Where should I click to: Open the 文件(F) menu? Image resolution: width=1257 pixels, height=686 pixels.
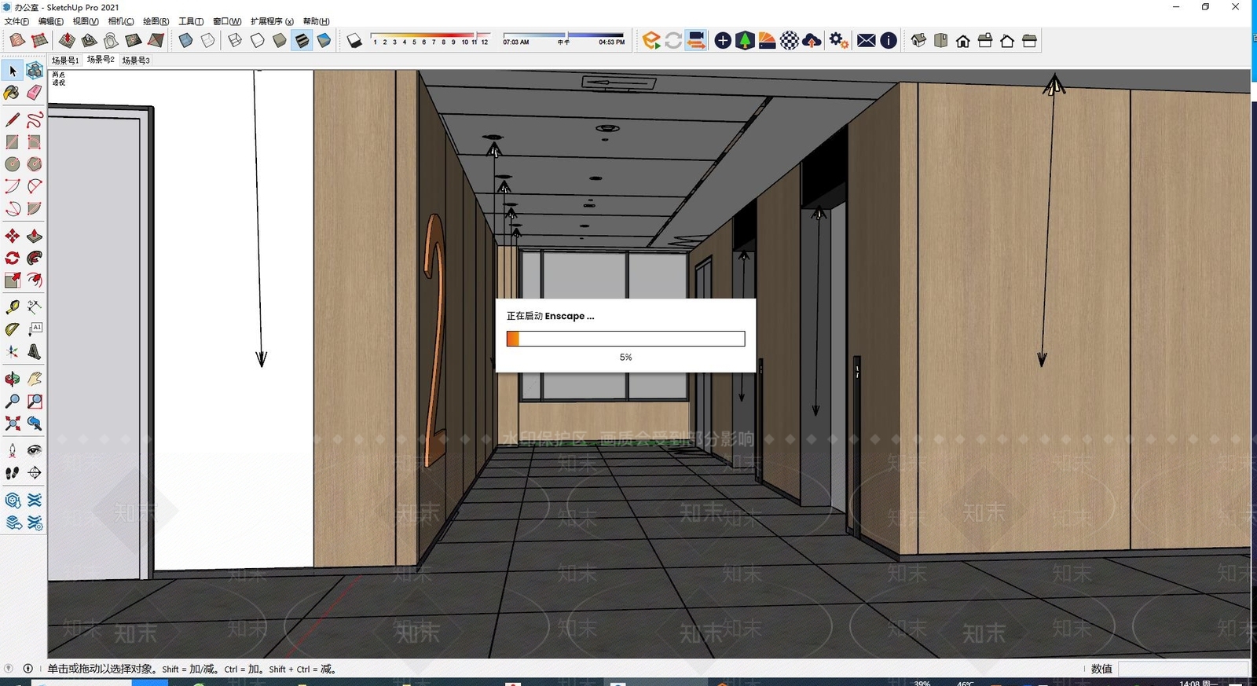click(x=16, y=21)
